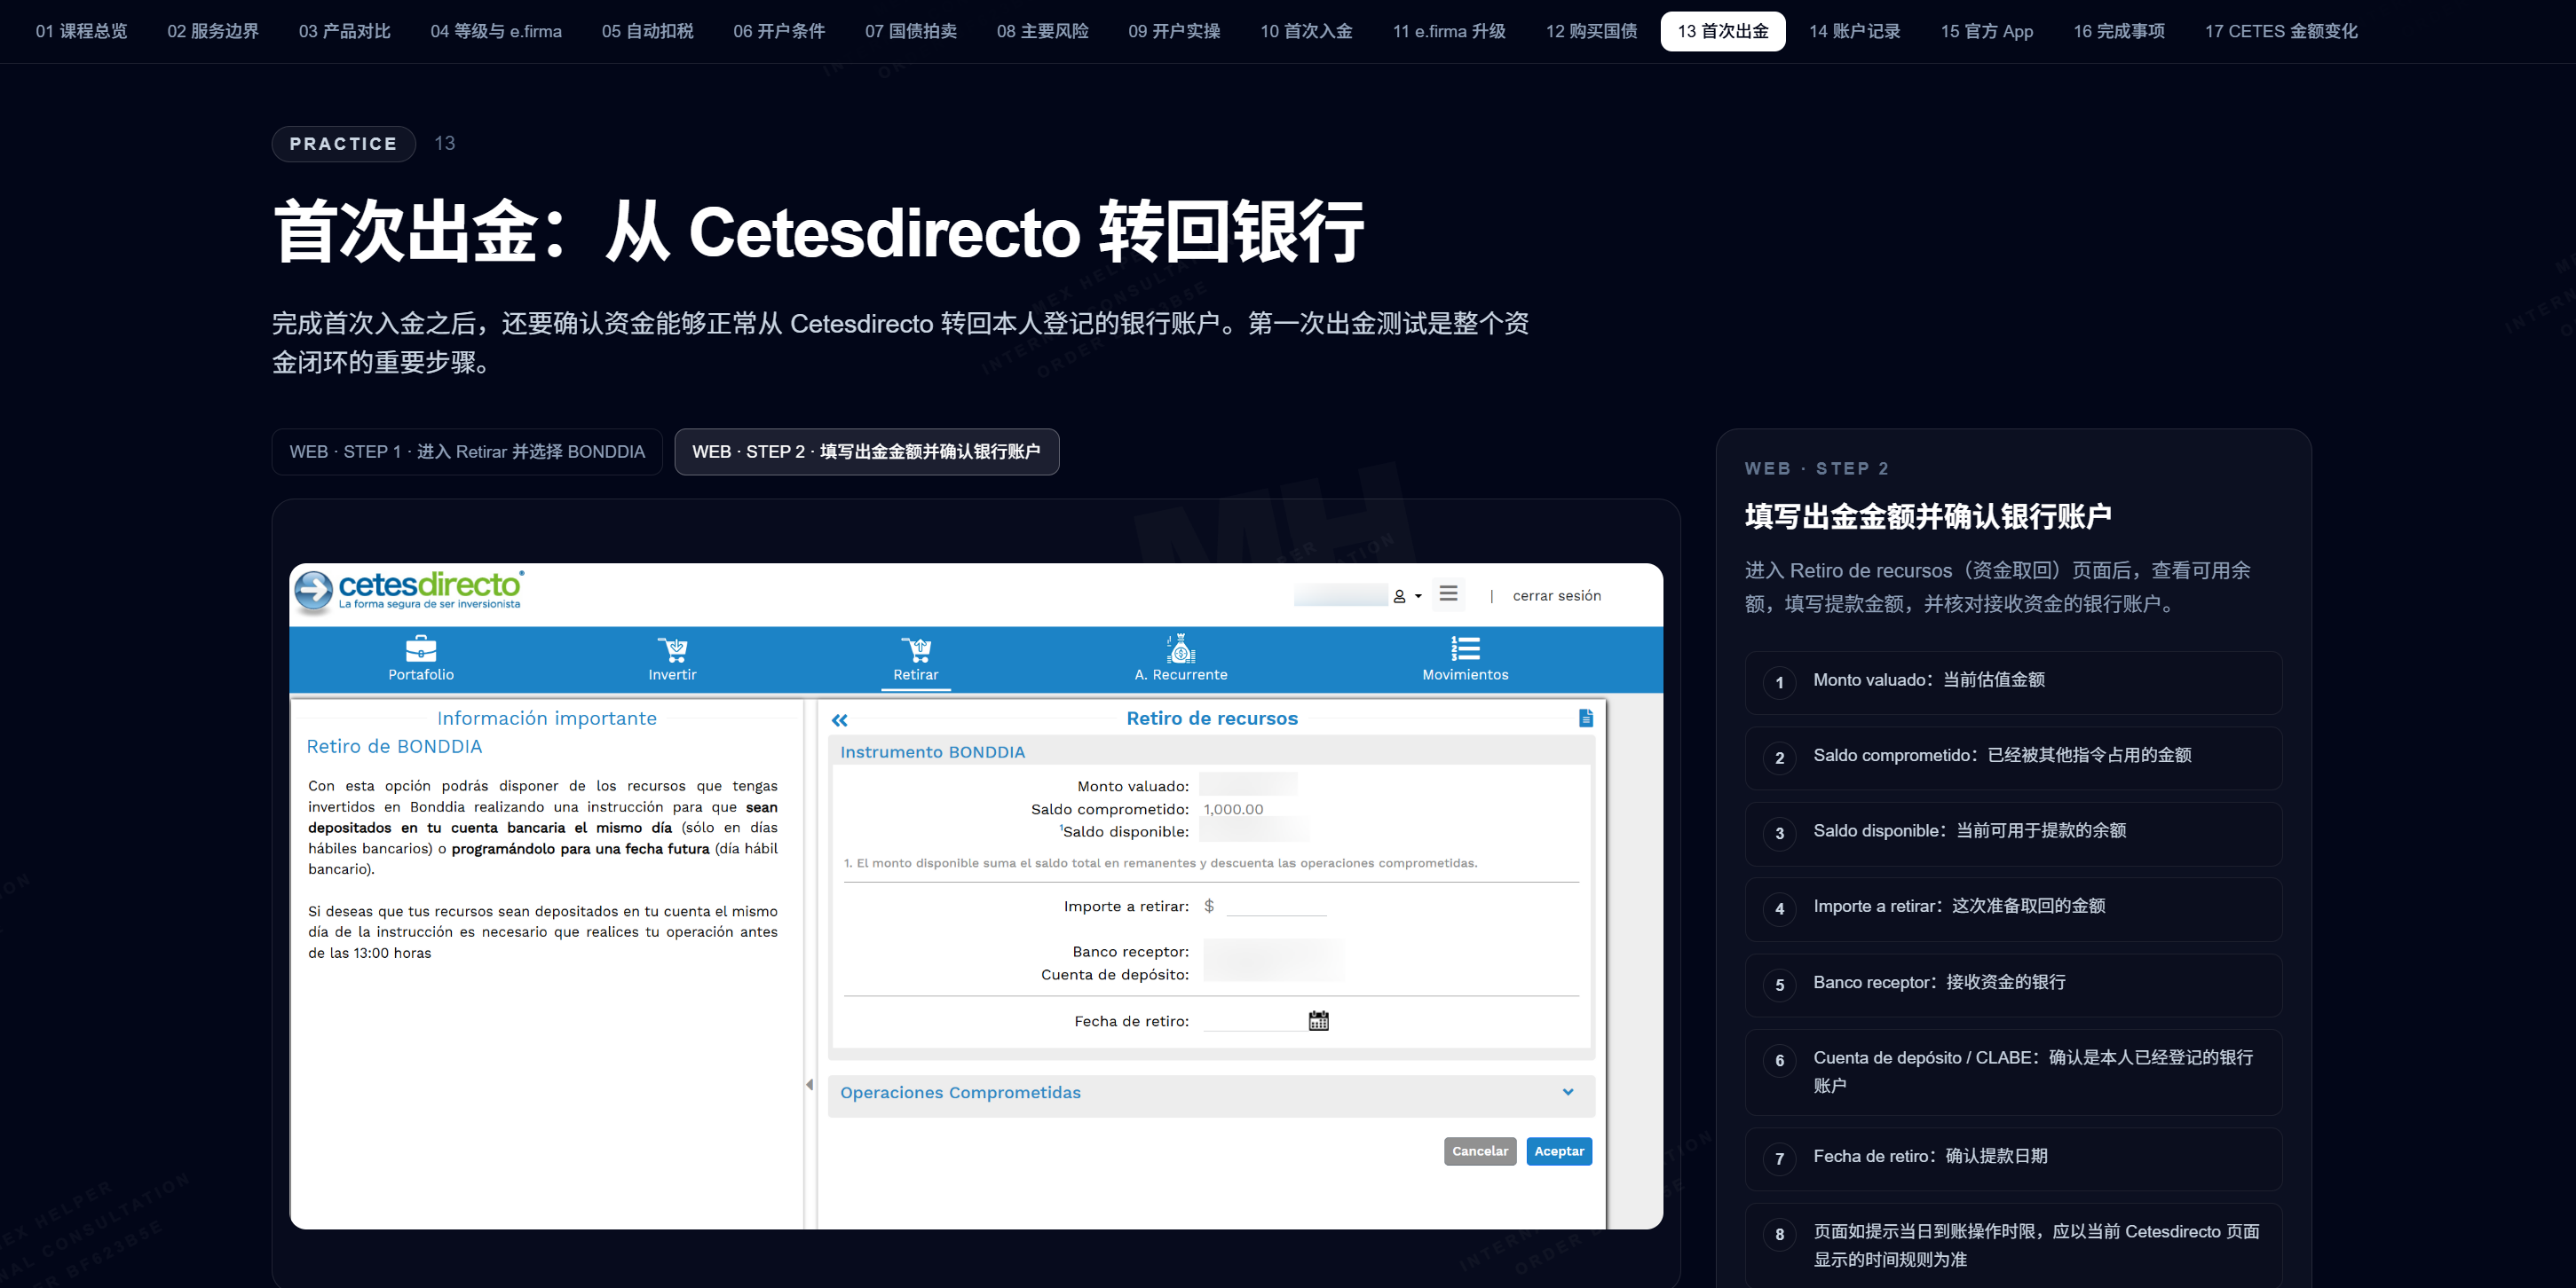
Task: Click the Monto valuado label
Action: tap(1133, 787)
